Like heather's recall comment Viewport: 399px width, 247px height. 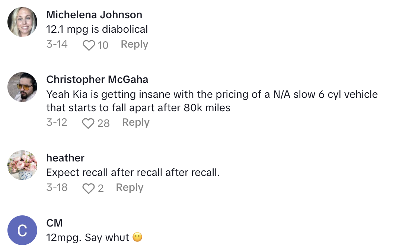click(x=89, y=188)
